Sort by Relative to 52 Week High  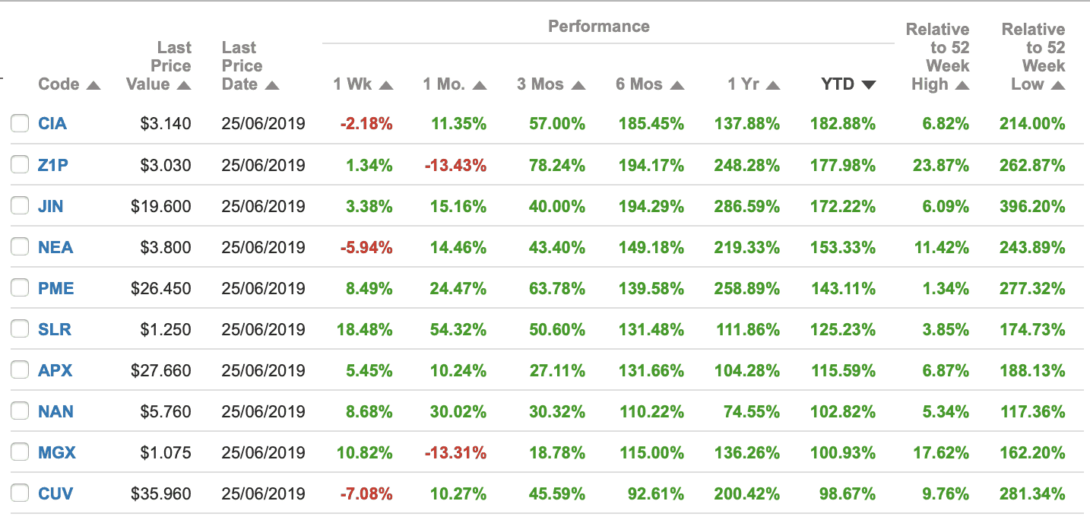click(x=962, y=85)
